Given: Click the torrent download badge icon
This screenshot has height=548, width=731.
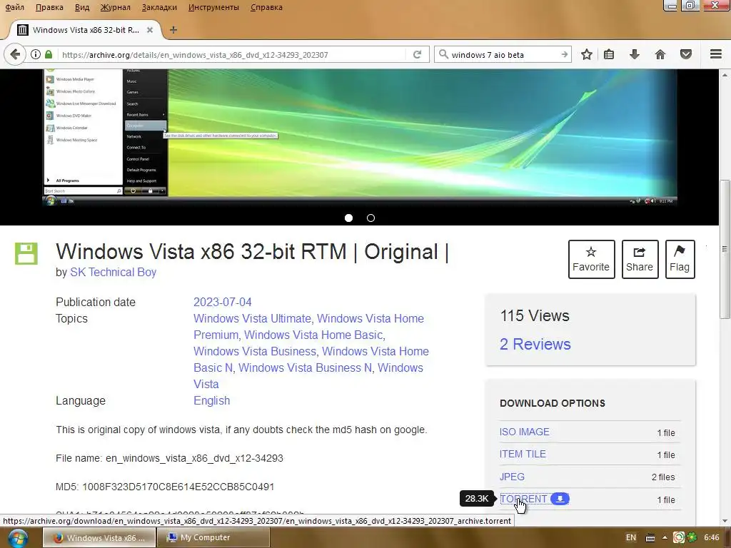Looking at the screenshot, I should [560, 499].
